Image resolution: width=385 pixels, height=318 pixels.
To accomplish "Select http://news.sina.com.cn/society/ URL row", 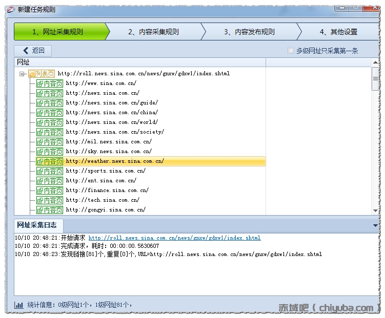I will point(115,132).
